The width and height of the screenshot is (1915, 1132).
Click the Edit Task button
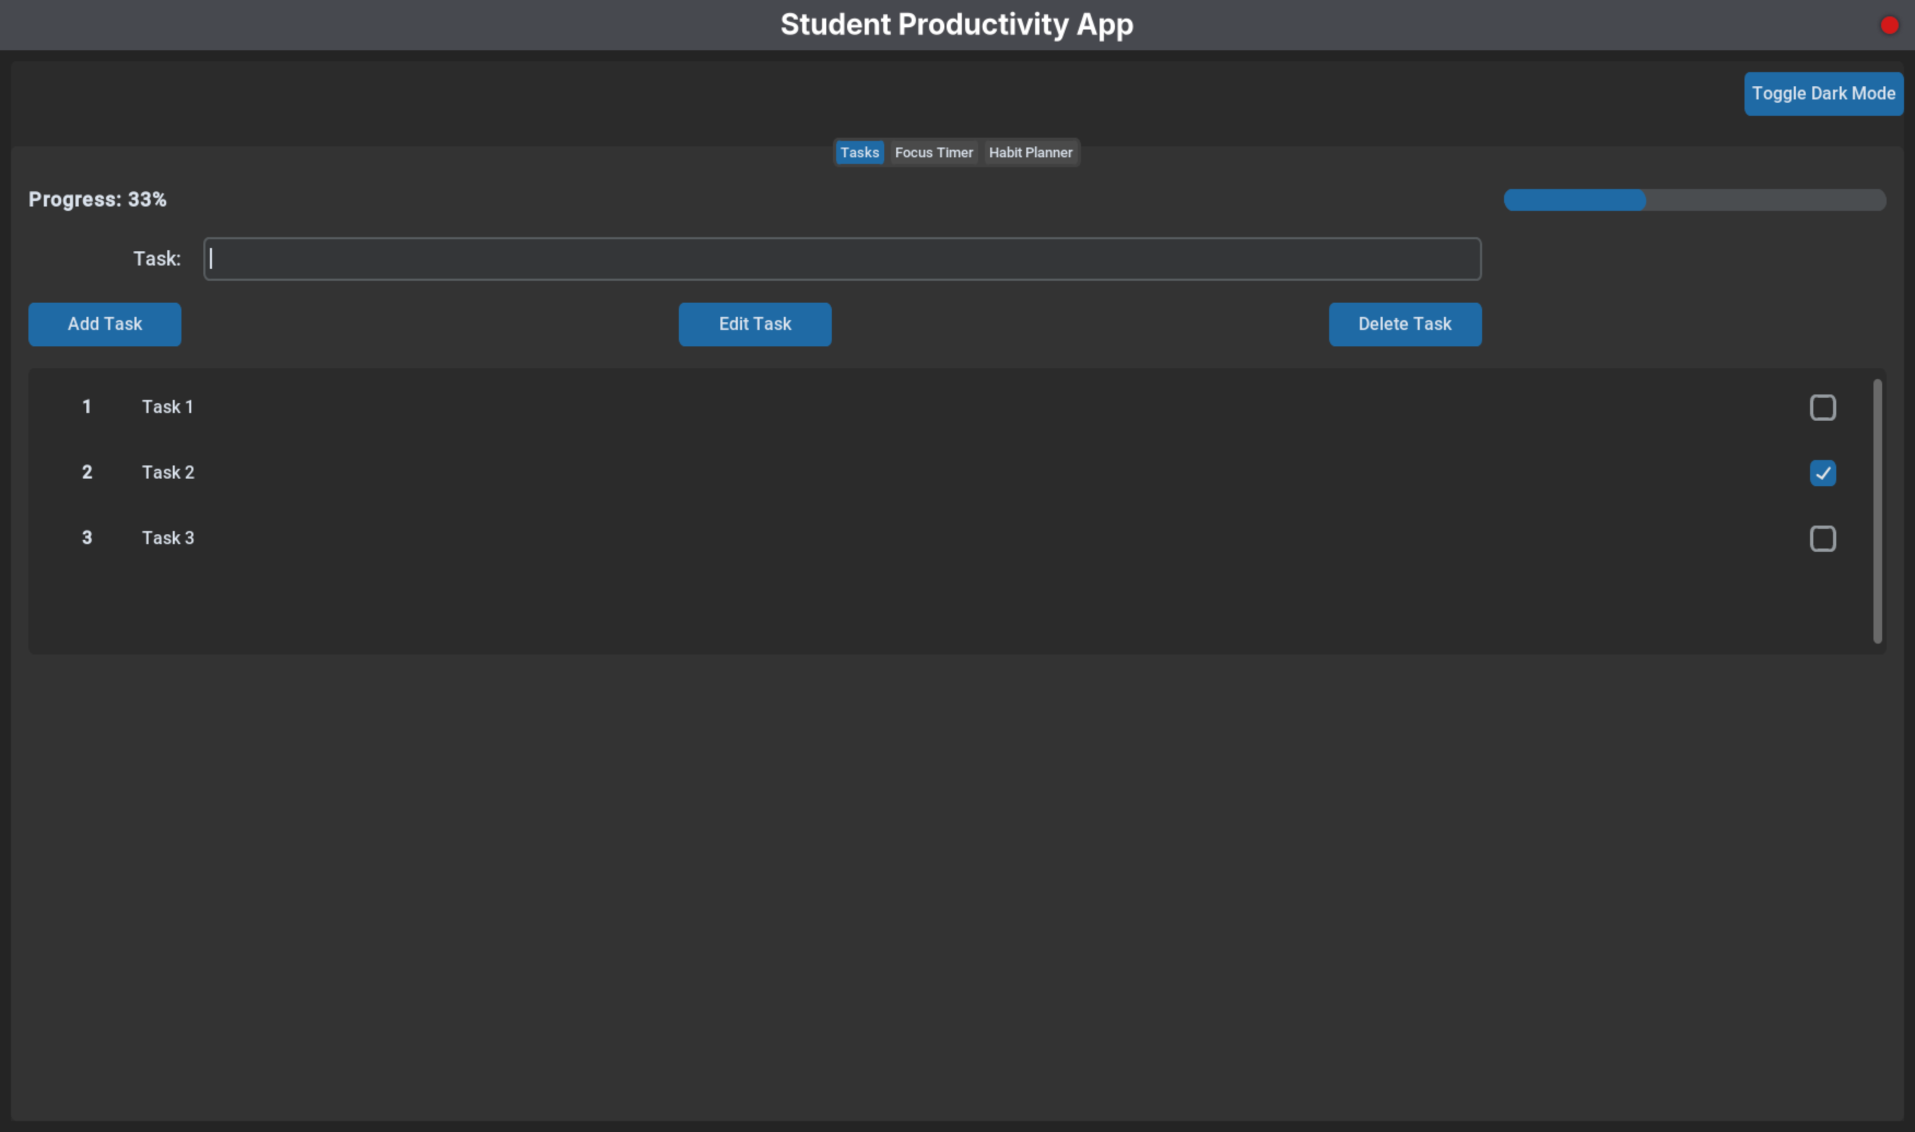click(755, 324)
